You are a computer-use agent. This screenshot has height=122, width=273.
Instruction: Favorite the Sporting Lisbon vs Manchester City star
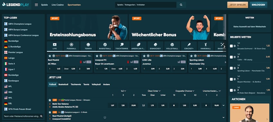click(191, 56)
